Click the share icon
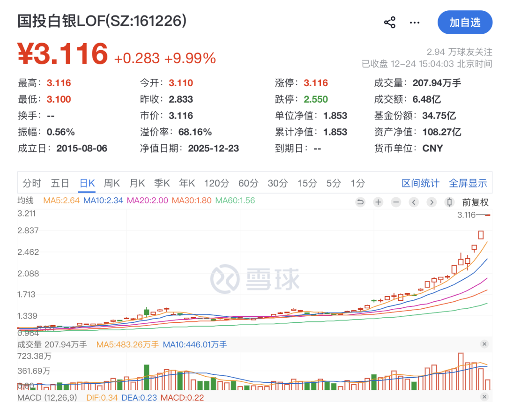 click(389, 22)
